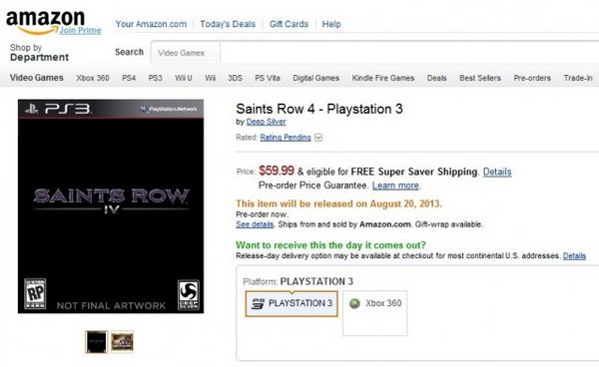Click the Amazon logo
599x367 pixels.
[45, 22]
